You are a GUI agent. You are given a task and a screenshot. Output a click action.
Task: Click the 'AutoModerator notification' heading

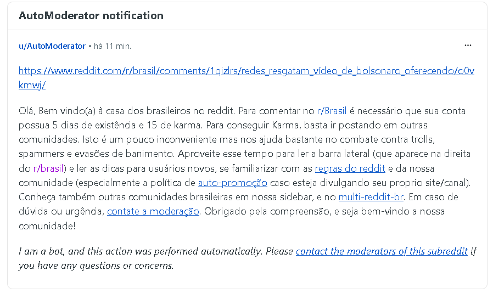tap(91, 15)
